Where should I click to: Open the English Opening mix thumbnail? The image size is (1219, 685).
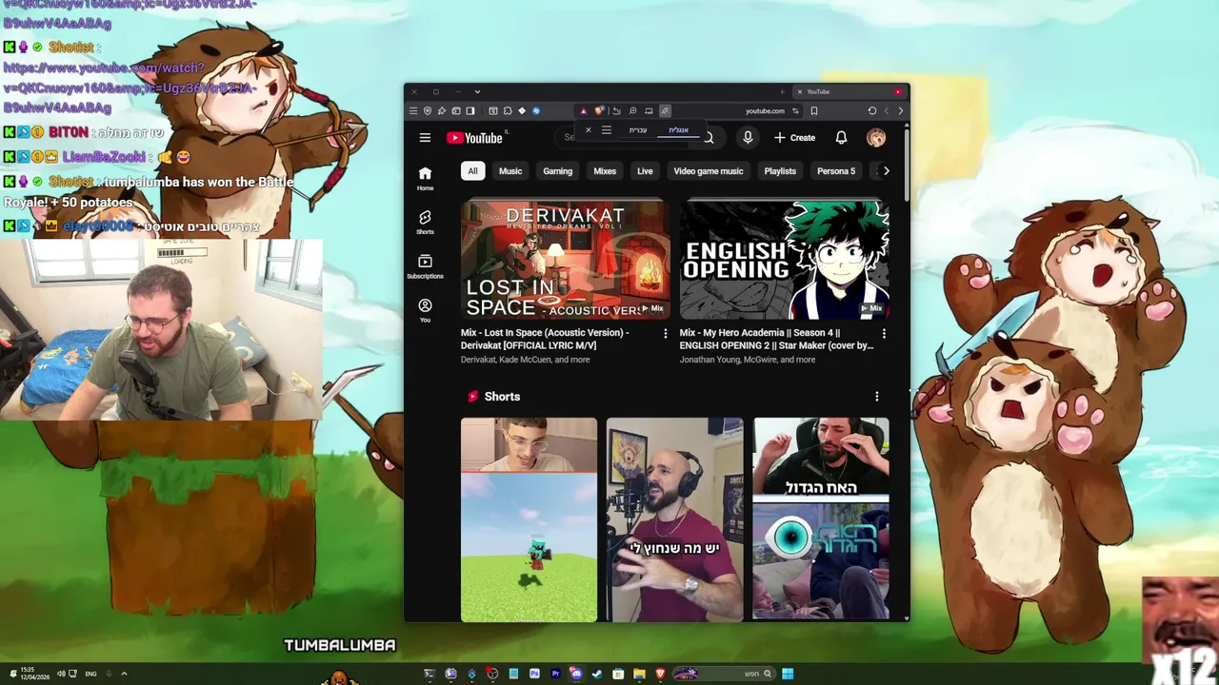point(785,260)
